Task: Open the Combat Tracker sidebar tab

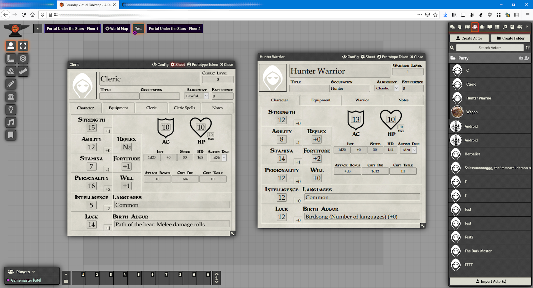Action: coord(460,27)
